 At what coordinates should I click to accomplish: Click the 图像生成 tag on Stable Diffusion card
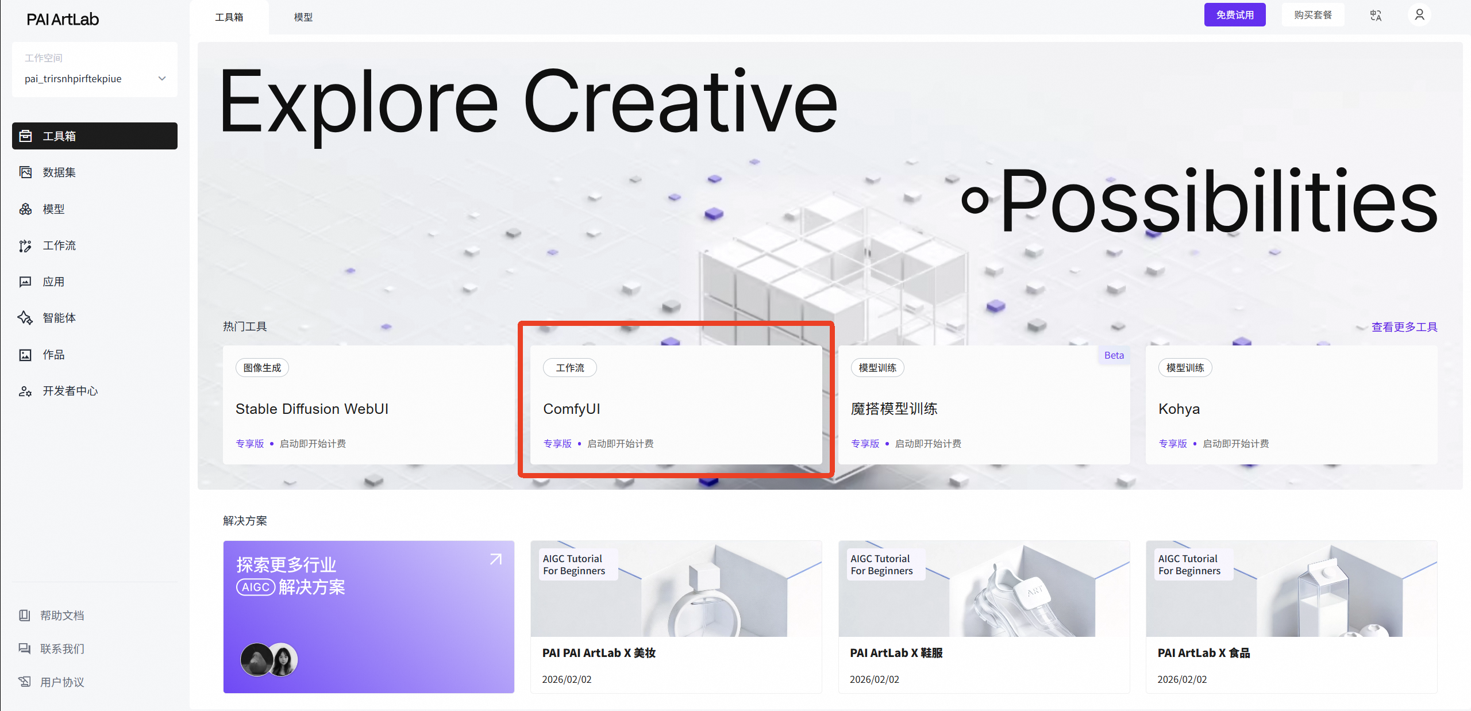pyautogui.click(x=262, y=368)
